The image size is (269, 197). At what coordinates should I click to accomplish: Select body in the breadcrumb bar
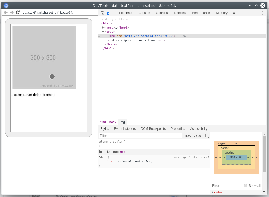(x=113, y=122)
